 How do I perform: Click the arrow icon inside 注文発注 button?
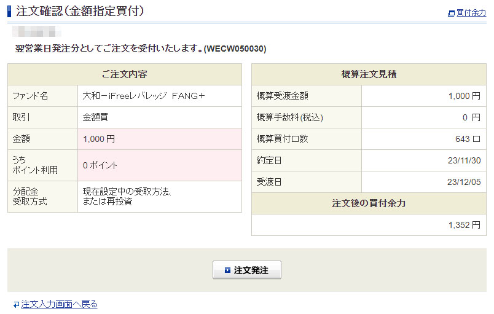pyautogui.click(x=227, y=270)
